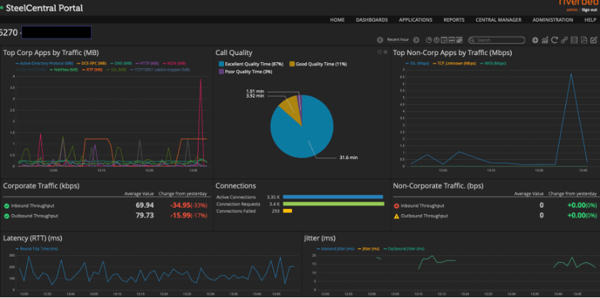Toggle Round Trip Time (ms) legend entry
This screenshot has height=298, width=600.
point(37,249)
